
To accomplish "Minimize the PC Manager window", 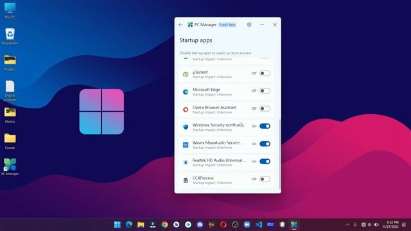I will (x=262, y=24).
